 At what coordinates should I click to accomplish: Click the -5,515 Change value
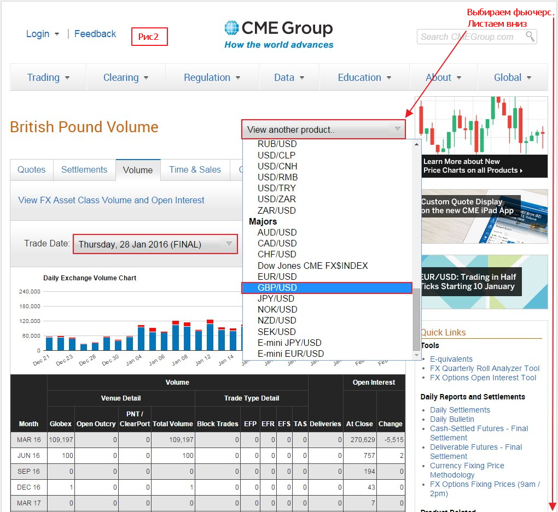[x=394, y=440]
